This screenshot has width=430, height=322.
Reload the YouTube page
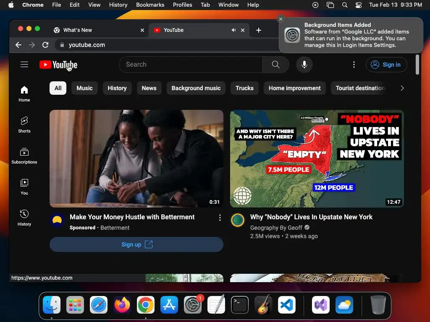point(45,45)
